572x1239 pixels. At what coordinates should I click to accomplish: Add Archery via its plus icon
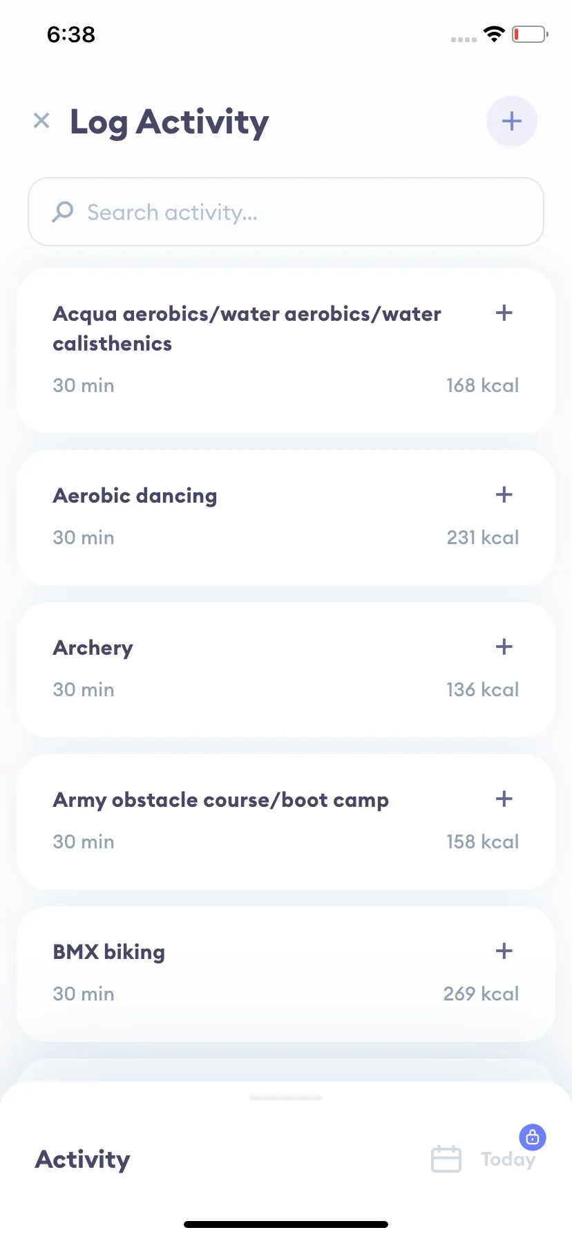(504, 646)
